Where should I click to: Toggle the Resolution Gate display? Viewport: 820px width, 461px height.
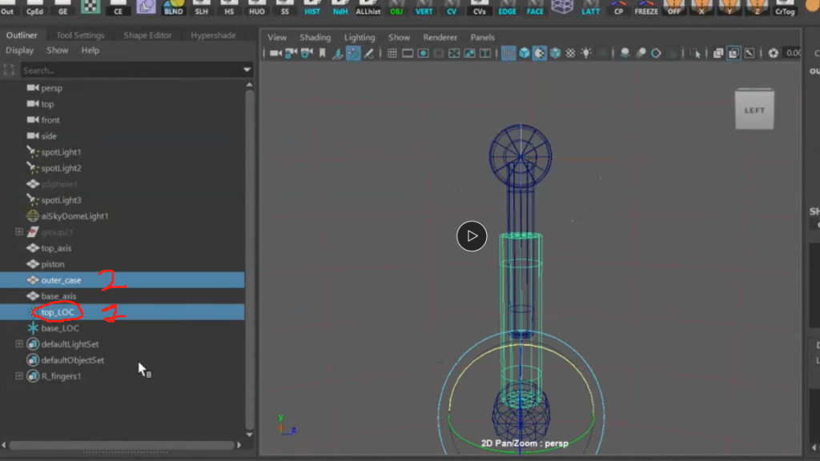click(x=423, y=54)
